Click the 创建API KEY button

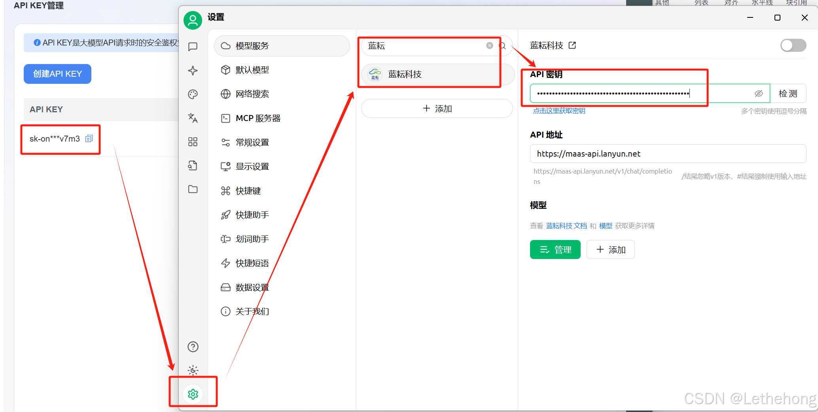click(57, 74)
